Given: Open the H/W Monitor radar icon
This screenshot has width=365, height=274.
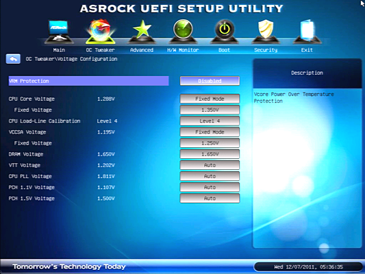Looking at the screenshot, I should tap(183, 32).
